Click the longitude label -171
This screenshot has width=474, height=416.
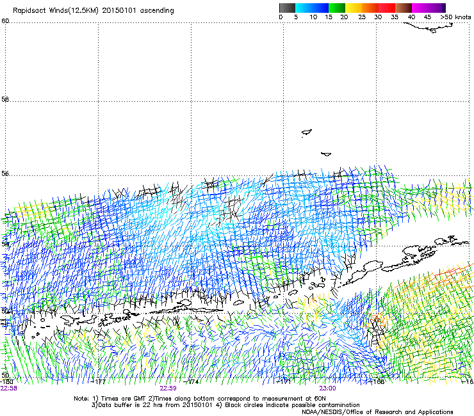tap(284, 381)
